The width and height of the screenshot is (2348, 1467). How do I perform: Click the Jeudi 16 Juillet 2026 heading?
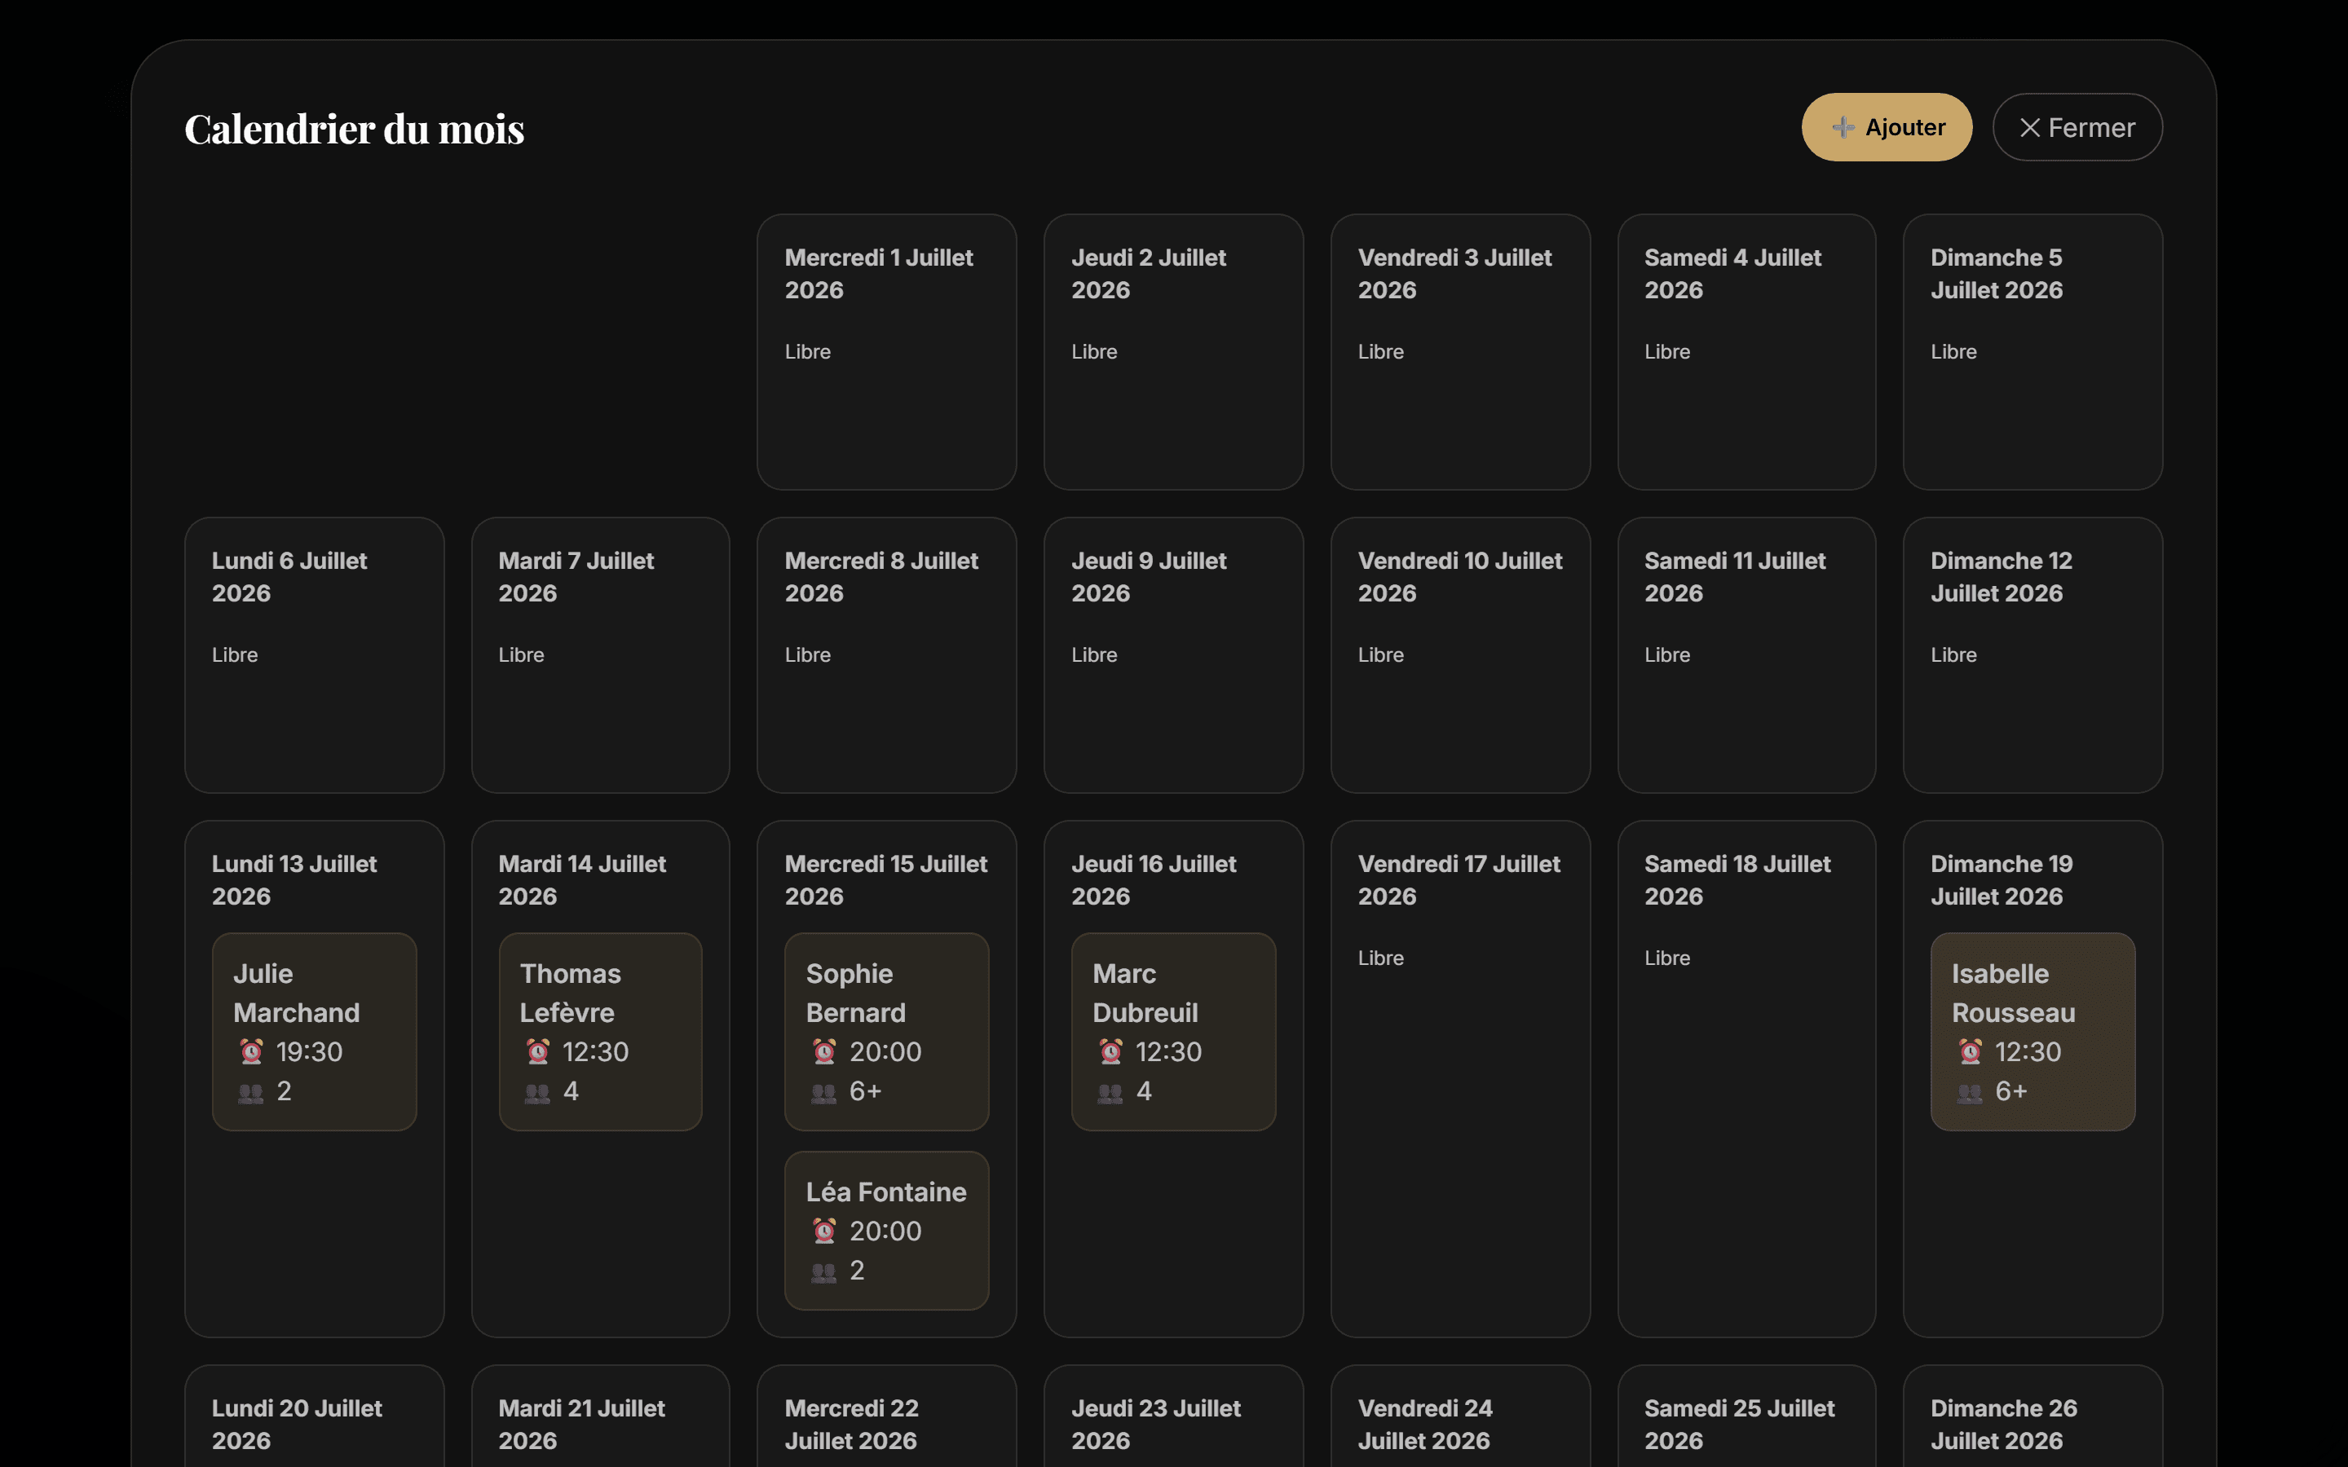[x=1154, y=880]
